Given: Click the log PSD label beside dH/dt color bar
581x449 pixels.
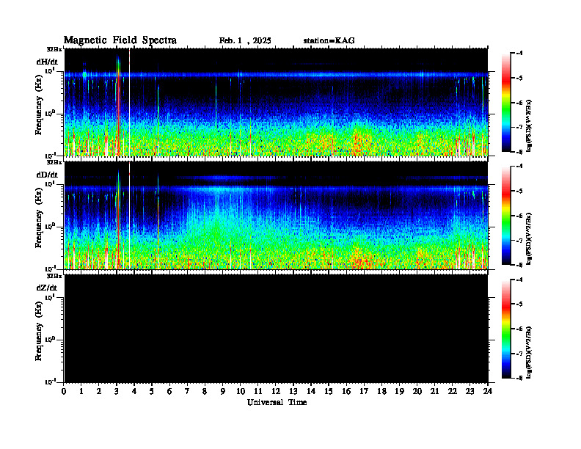Looking at the screenshot, I should pos(529,125).
